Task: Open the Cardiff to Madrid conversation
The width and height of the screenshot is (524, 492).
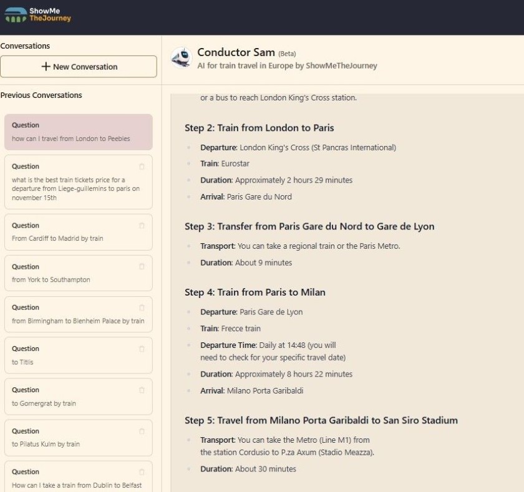Action: [x=79, y=232]
